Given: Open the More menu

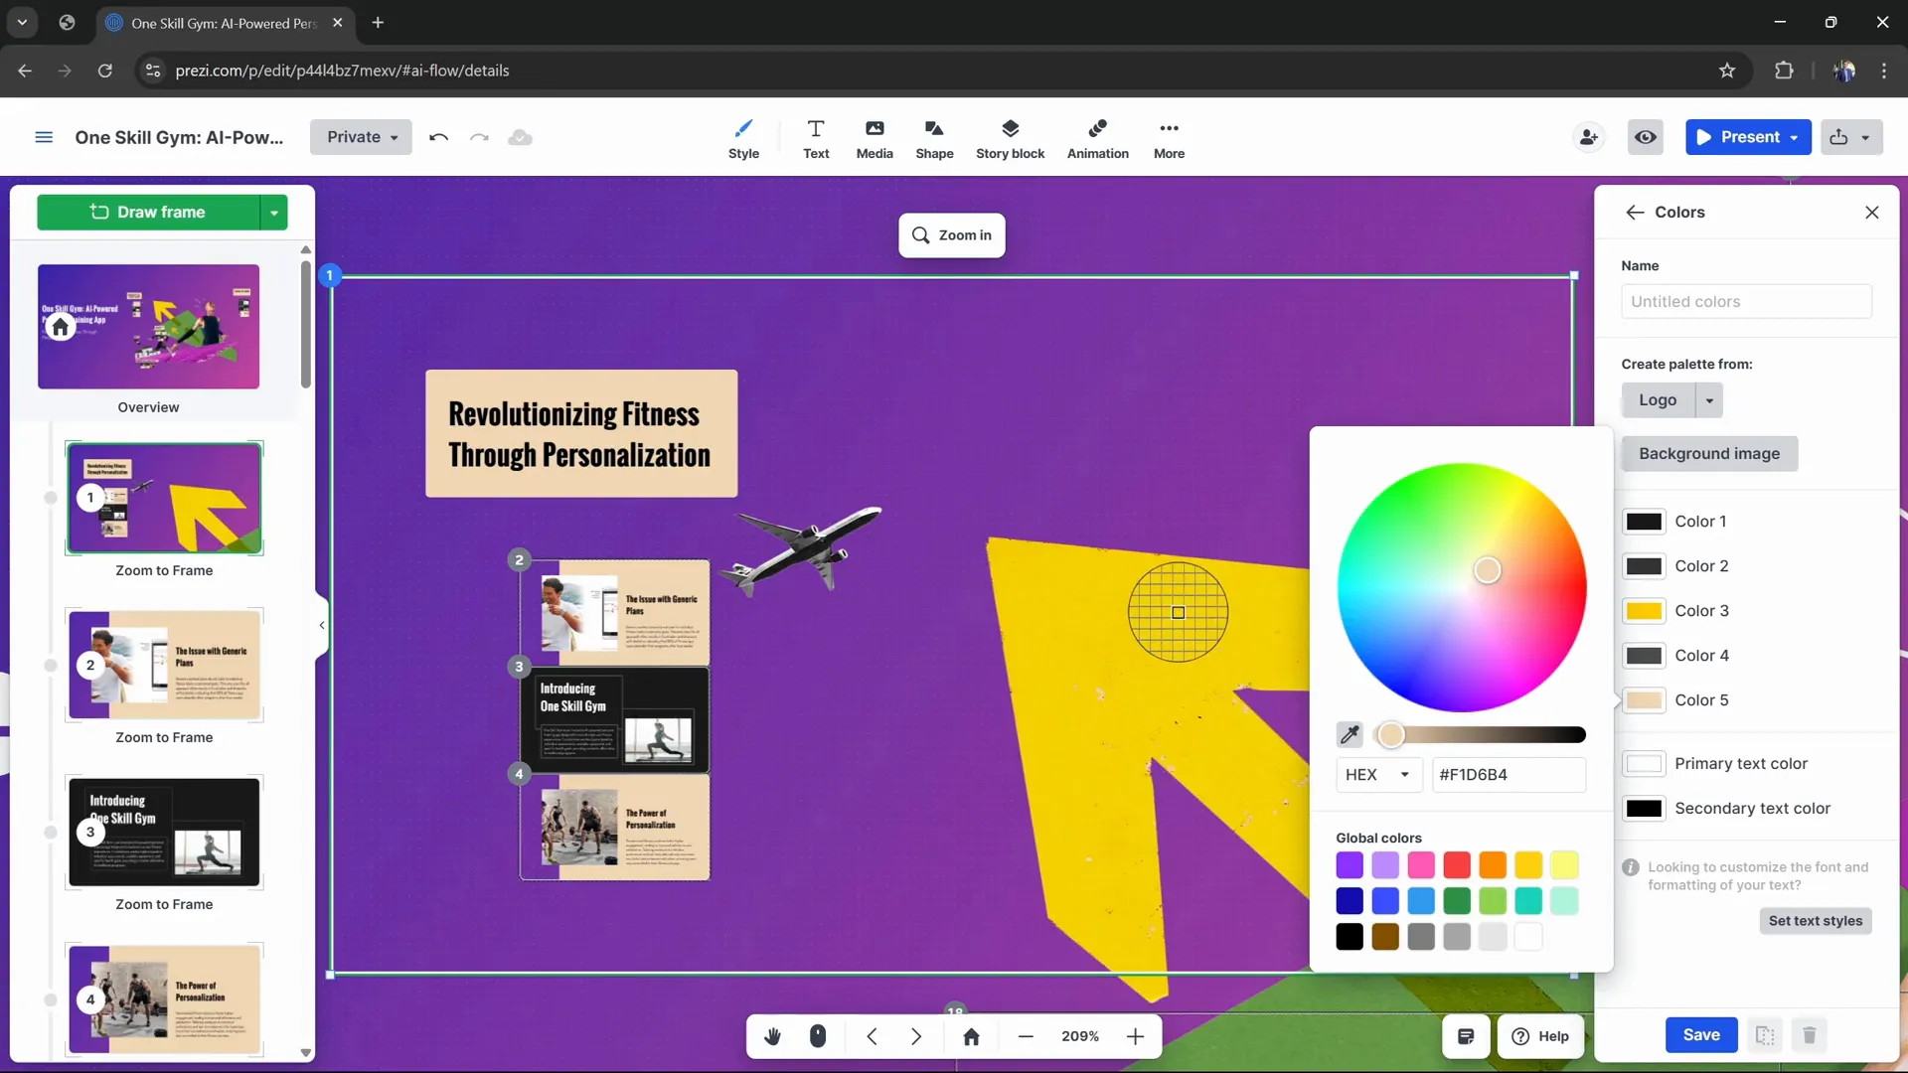Looking at the screenshot, I should [1170, 137].
